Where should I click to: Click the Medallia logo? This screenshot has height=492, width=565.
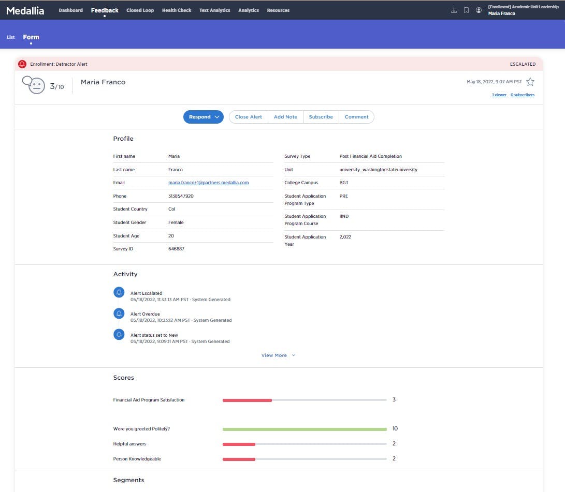[x=25, y=11]
